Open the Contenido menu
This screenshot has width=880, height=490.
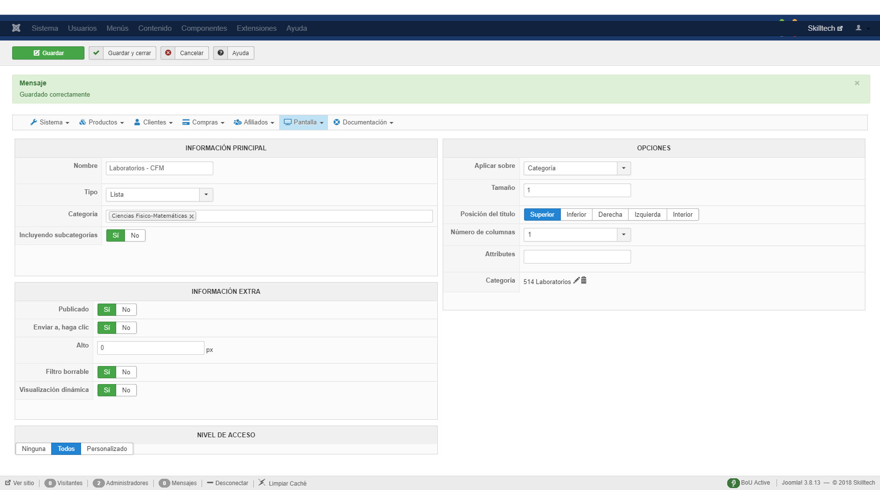click(x=155, y=28)
